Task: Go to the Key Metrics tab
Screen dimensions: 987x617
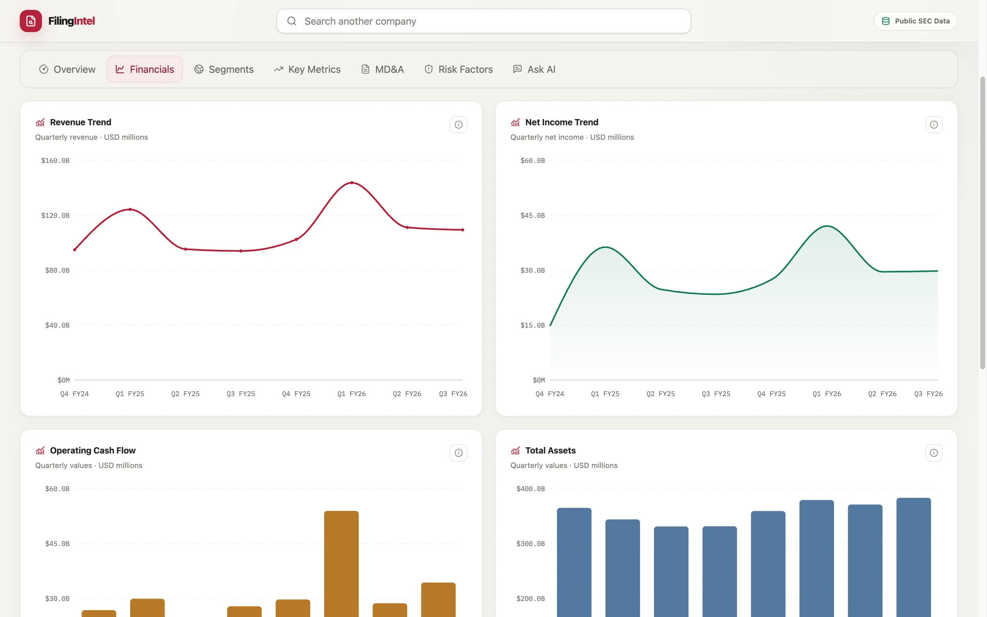Action: [x=307, y=69]
